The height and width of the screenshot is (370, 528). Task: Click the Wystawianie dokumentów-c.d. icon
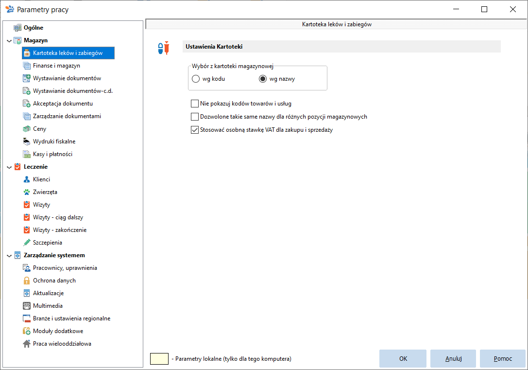click(27, 91)
